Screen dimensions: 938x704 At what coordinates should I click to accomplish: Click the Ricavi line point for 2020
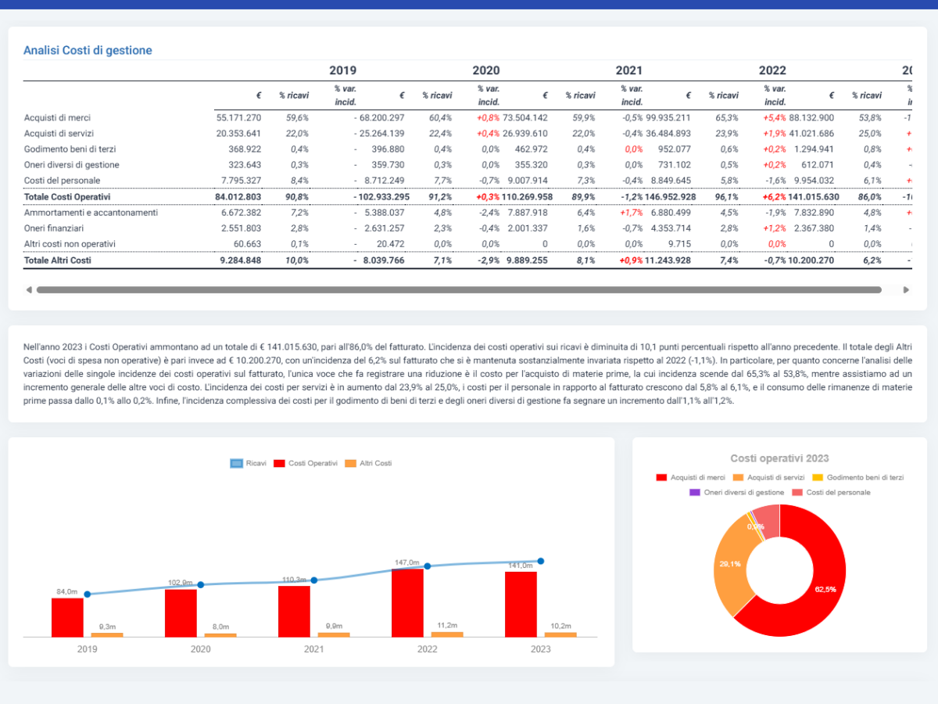pyautogui.click(x=200, y=584)
